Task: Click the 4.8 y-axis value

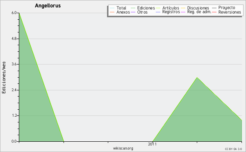Action: tap(14, 39)
